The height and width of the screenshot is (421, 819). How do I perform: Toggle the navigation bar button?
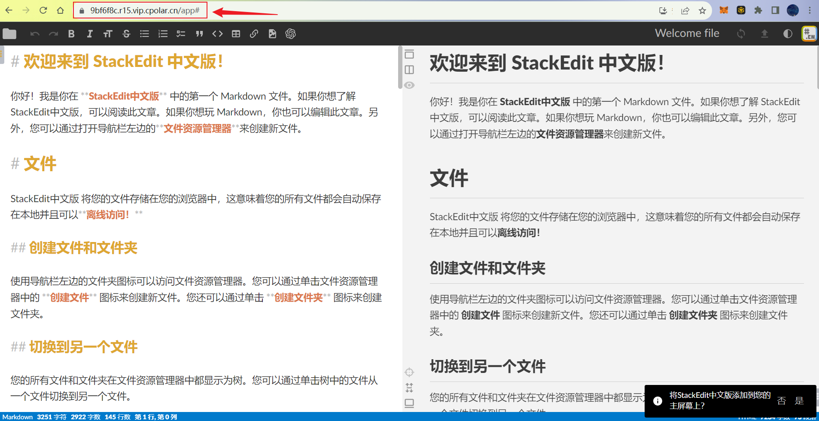point(409,55)
